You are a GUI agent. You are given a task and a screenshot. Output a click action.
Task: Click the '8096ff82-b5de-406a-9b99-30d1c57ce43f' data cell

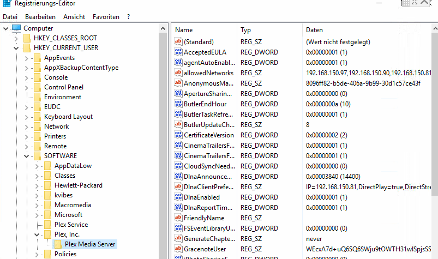click(363, 83)
